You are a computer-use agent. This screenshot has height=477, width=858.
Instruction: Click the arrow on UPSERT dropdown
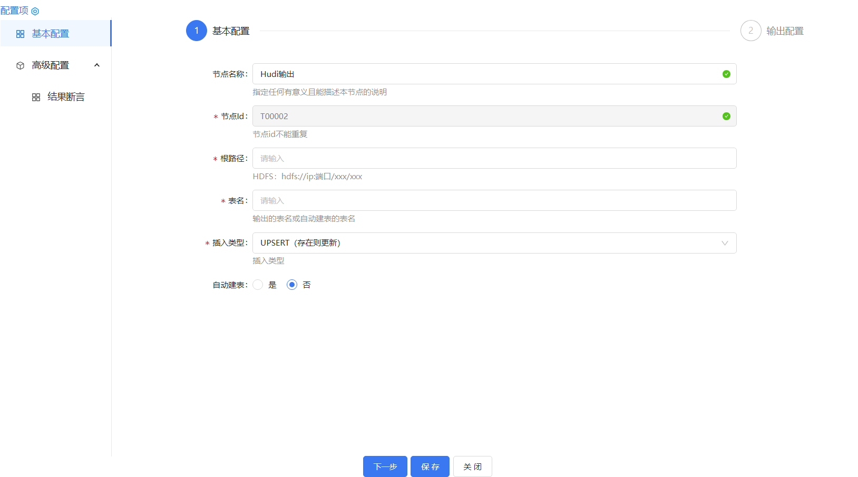(725, 243)
